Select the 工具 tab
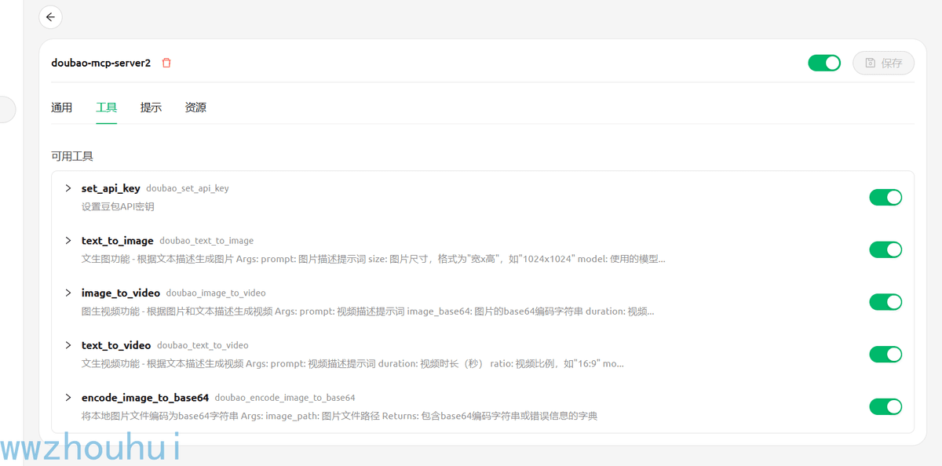The width and height of the screenshot is (942, 466). [107, 107]
